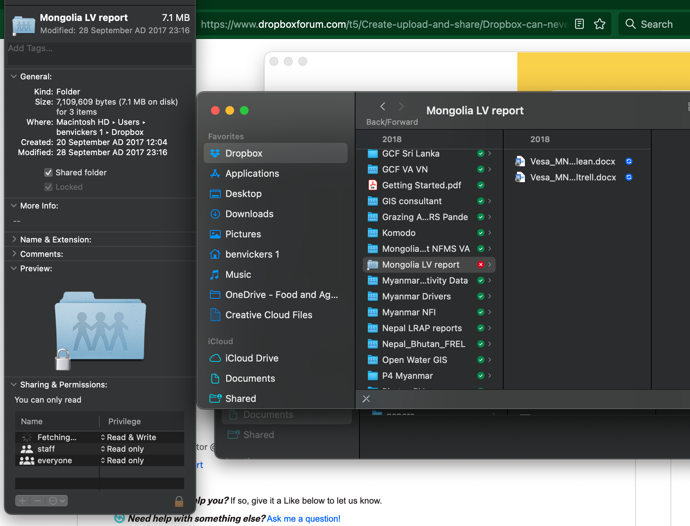Toggle the Shared folder checkbox
The image size is (690, 526).
[x=48, y=172]
